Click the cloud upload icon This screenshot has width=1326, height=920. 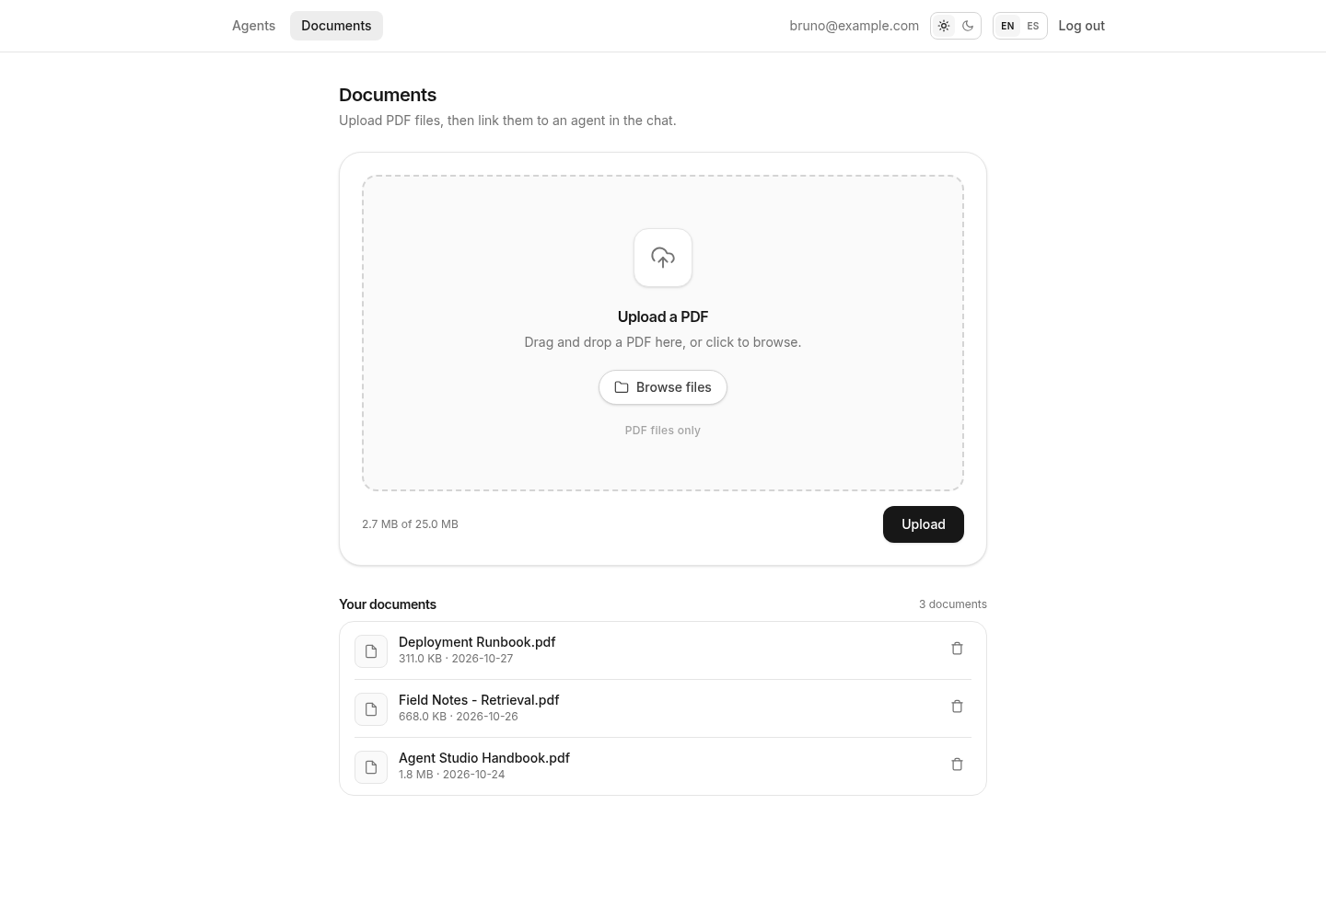[663, 258]
